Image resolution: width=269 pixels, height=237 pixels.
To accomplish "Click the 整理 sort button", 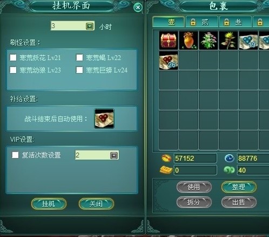I will 239,187.
